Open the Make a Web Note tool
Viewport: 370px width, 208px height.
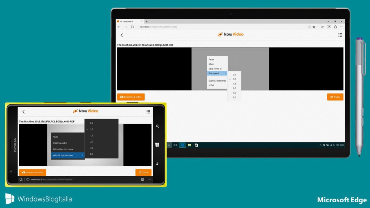coord(328,27)
